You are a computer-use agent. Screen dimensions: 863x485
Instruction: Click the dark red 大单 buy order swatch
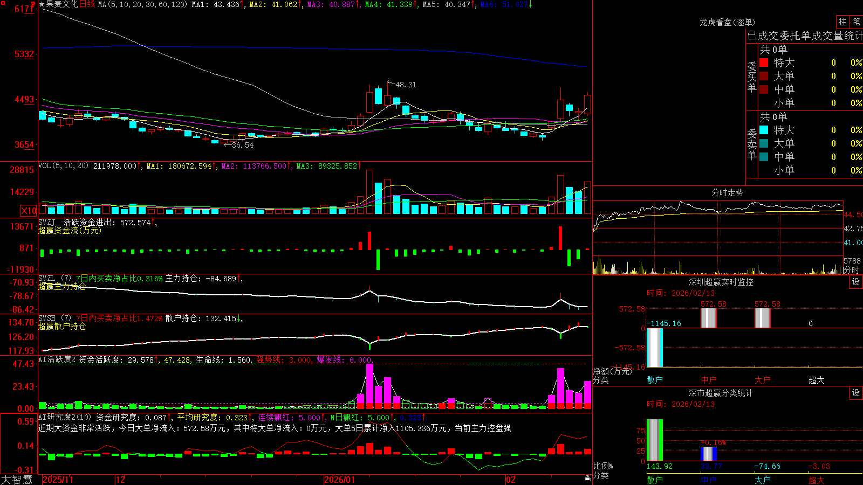764,76
